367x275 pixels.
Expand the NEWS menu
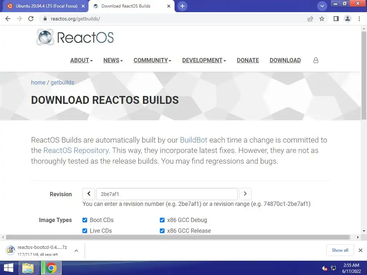tap(113, 60)
